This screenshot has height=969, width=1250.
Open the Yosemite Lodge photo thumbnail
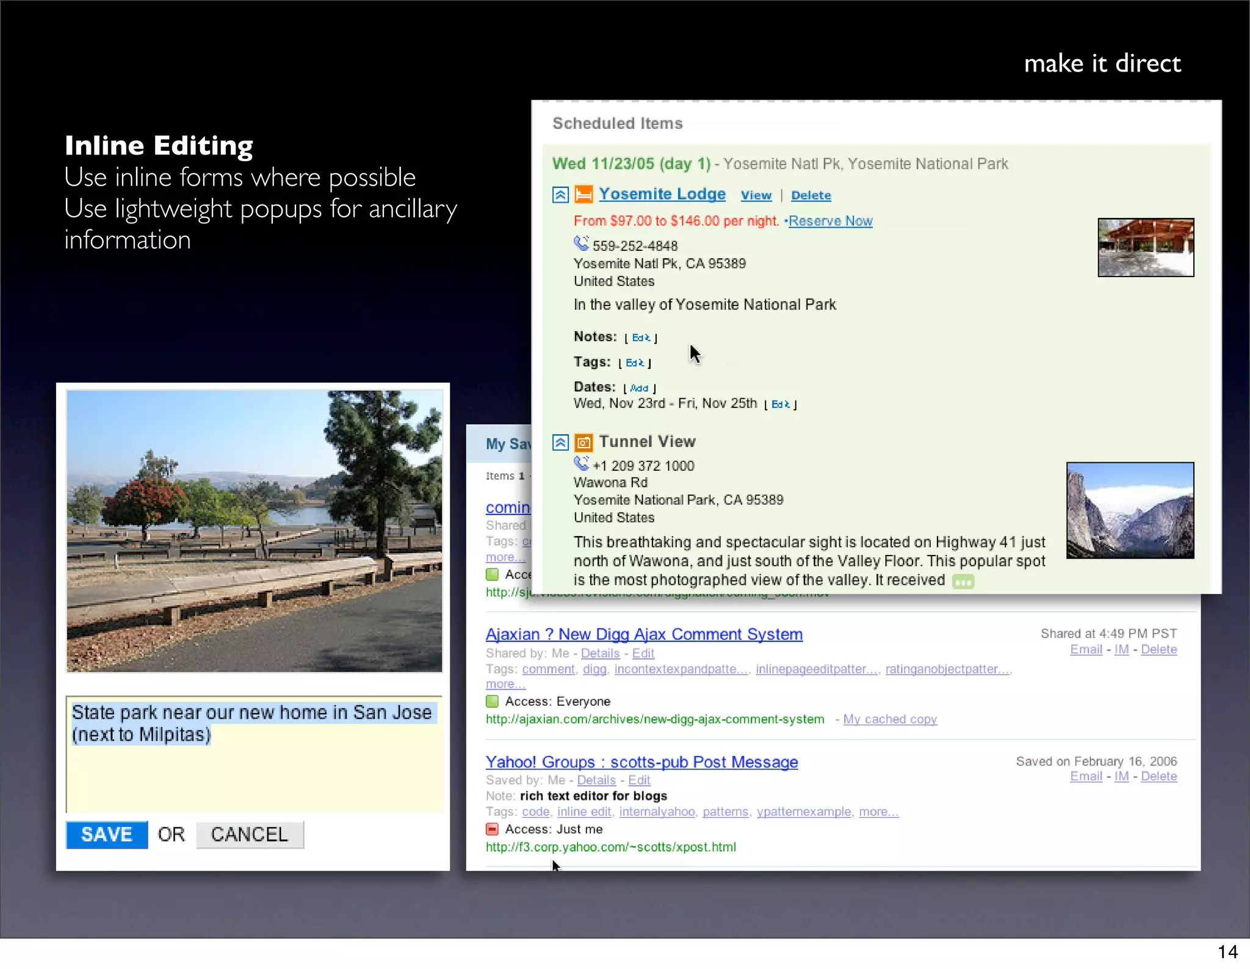point(1146,247)
